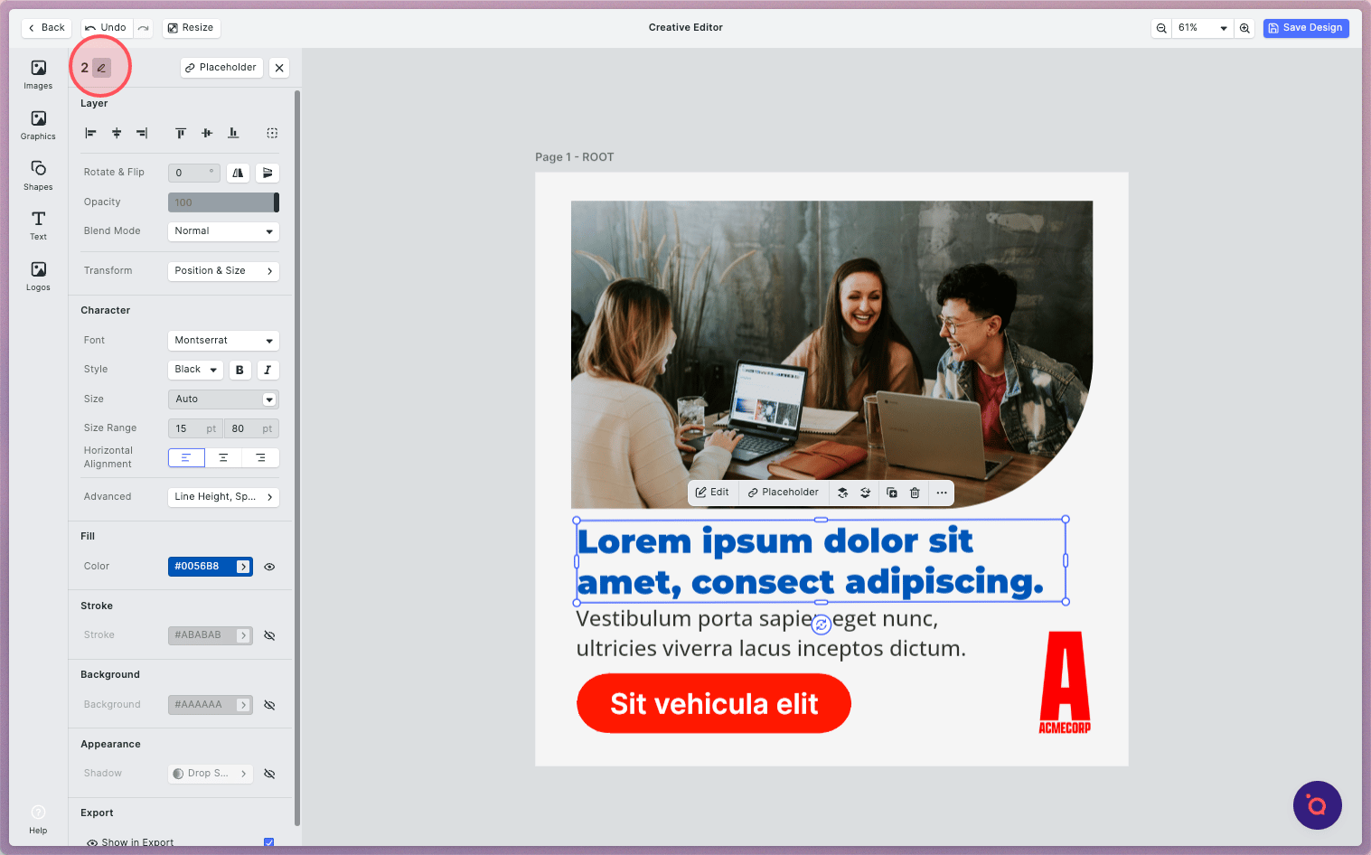Open the Shapes library panel
The width and height of the screenshot is (1371, 855).
coord(38,175)
